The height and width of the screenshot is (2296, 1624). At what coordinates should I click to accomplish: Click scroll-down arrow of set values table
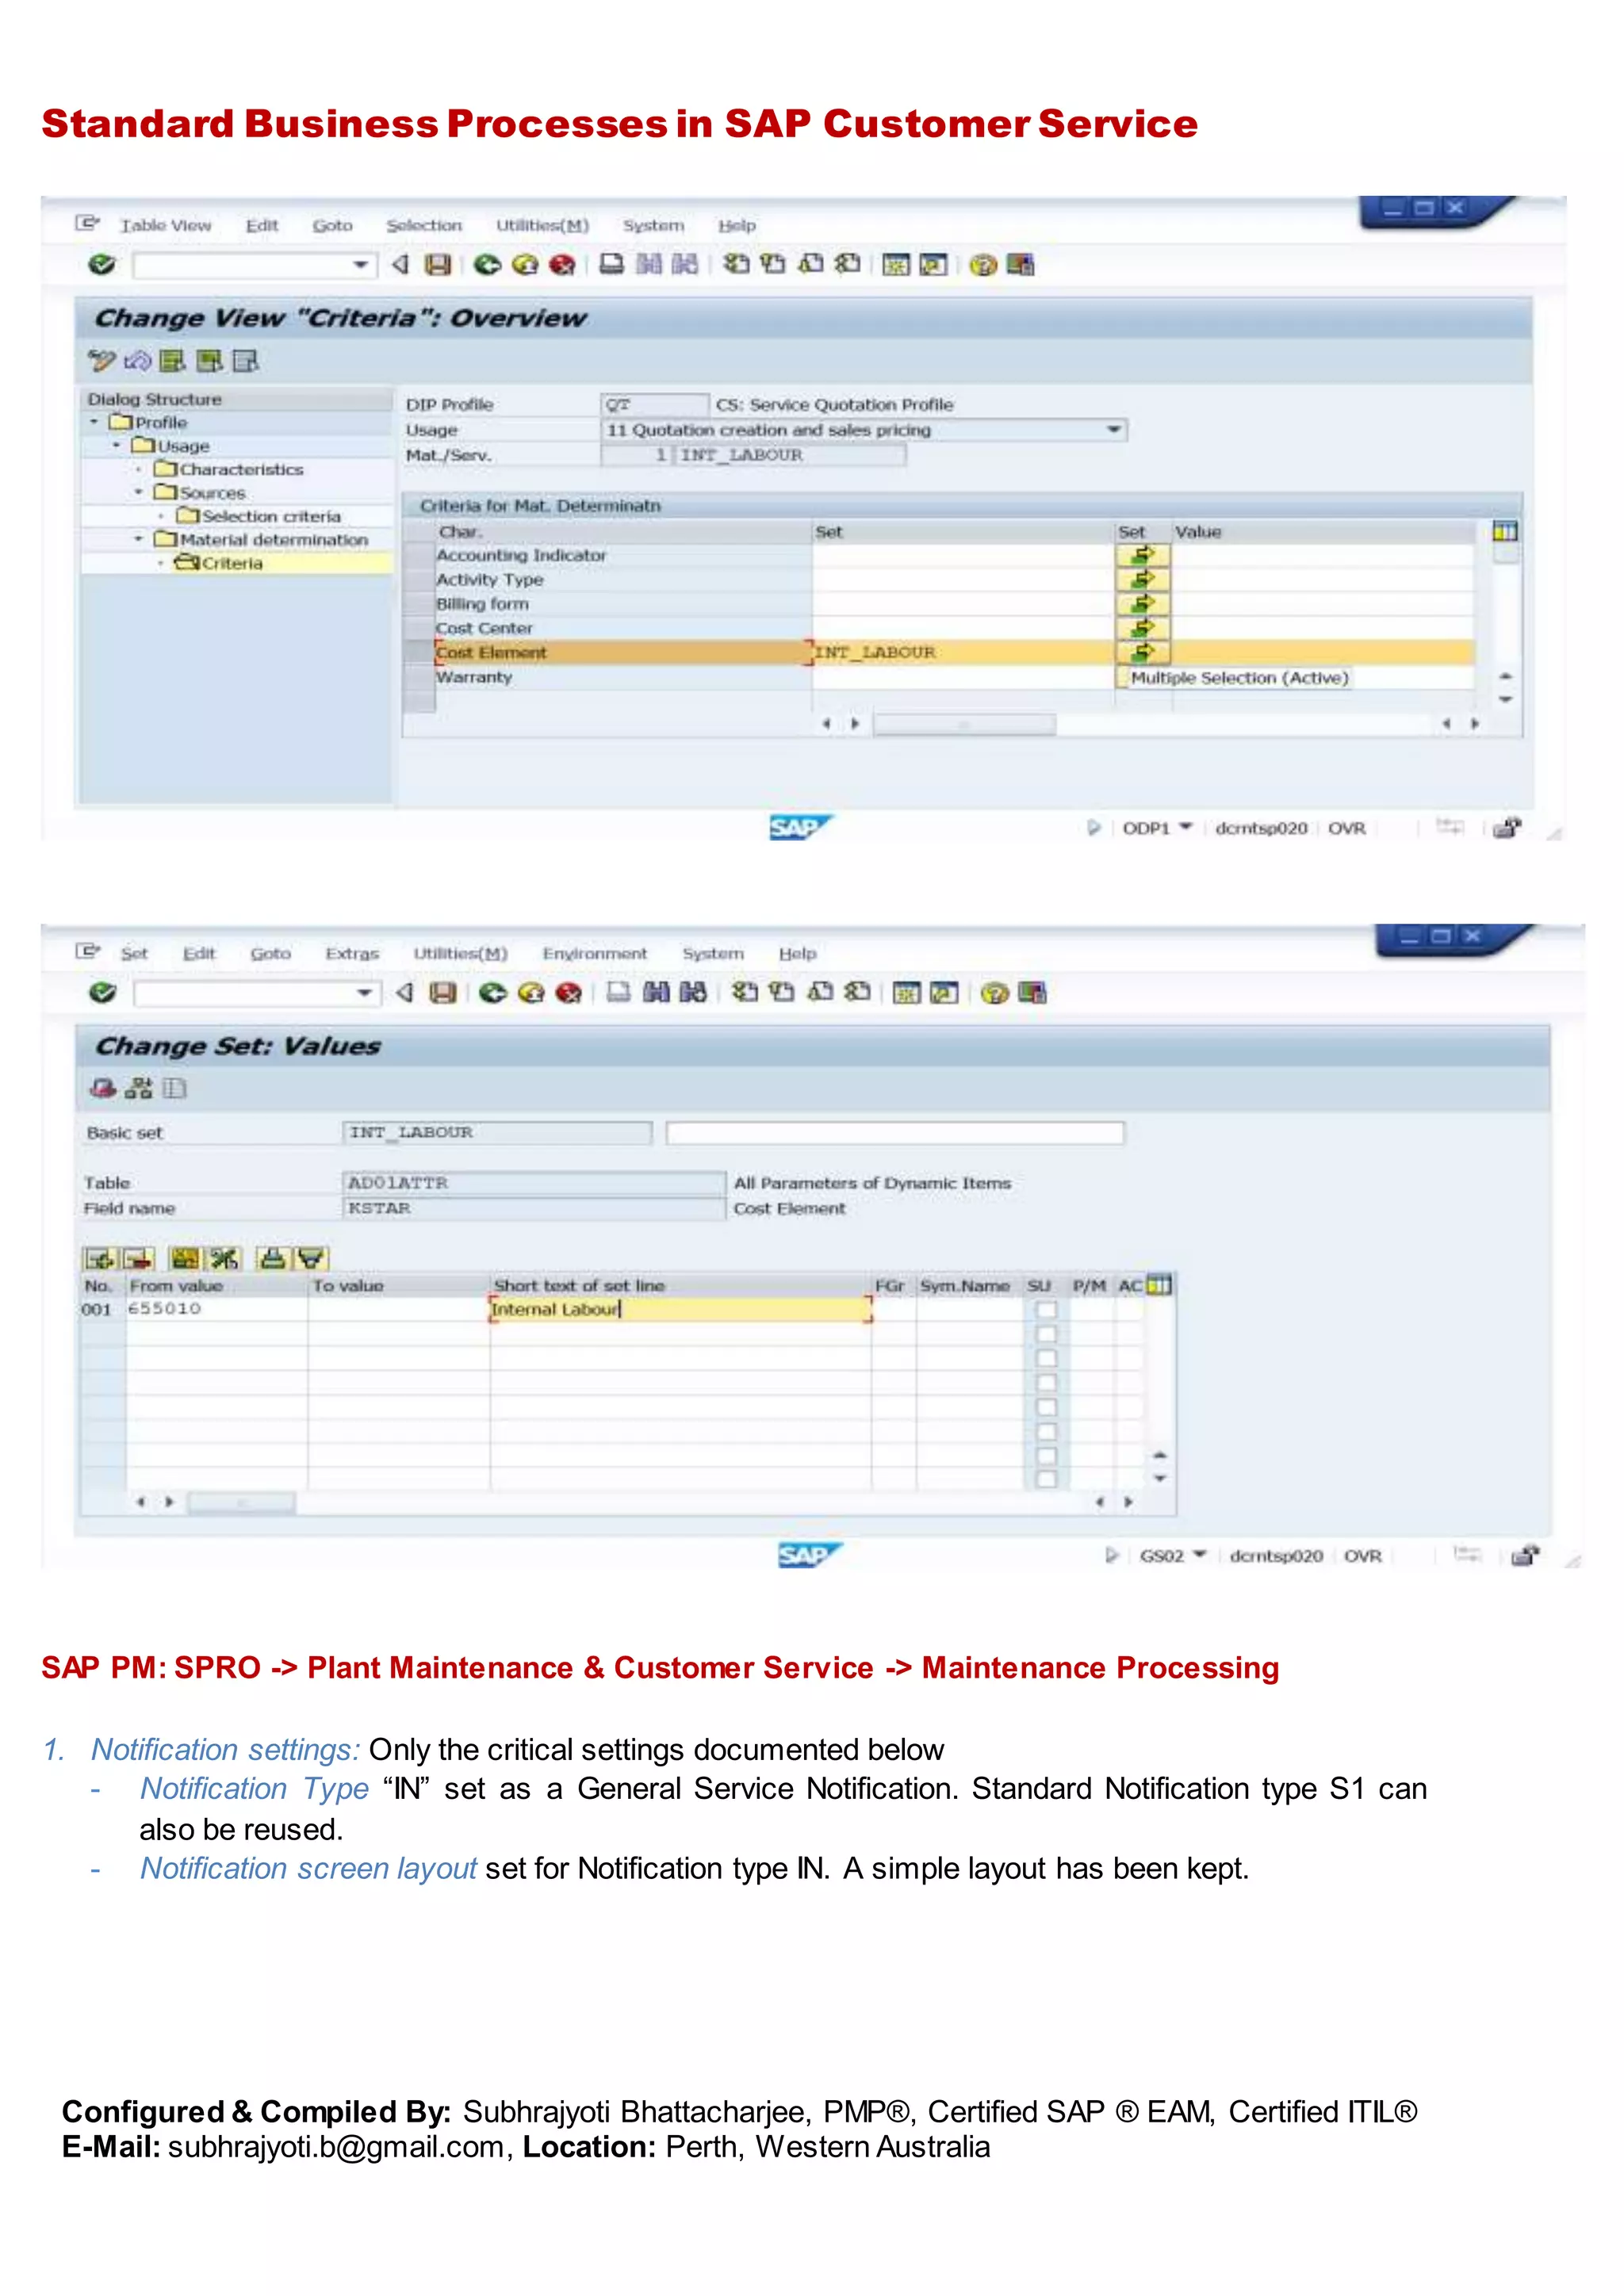(1160, 1479)
